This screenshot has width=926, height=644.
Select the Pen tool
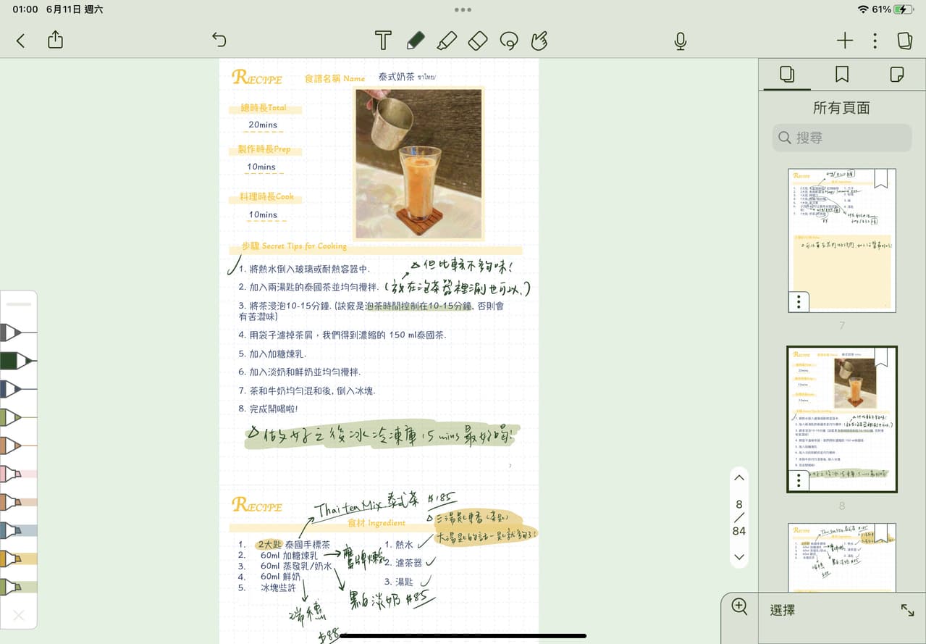416,41
